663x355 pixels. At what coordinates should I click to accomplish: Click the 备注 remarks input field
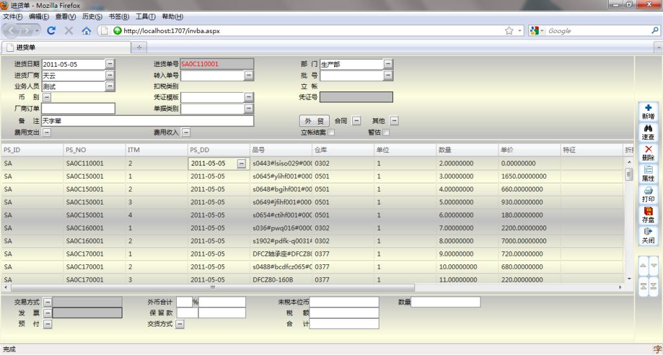(148, 120)
